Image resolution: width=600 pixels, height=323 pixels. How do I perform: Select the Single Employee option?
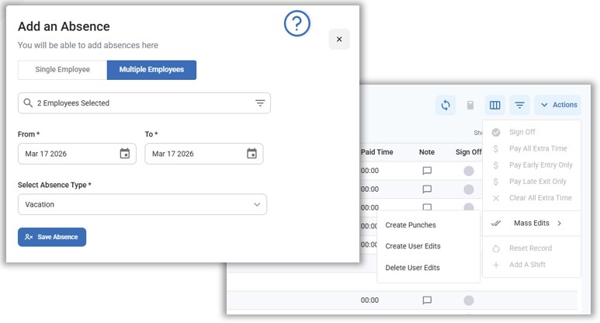pos(63,70)
